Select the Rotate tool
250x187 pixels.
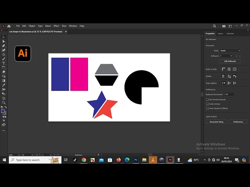pyautogui.click(x=4, y=68)
